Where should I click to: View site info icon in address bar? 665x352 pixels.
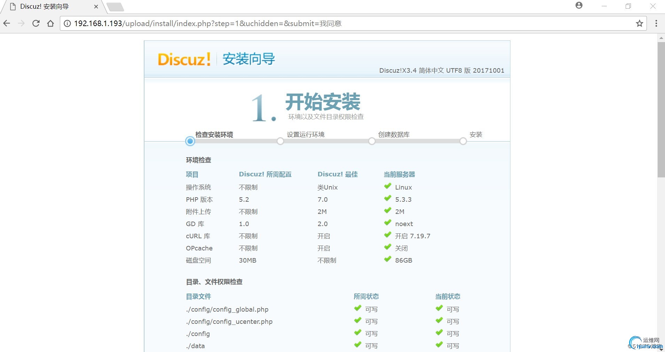67,23
